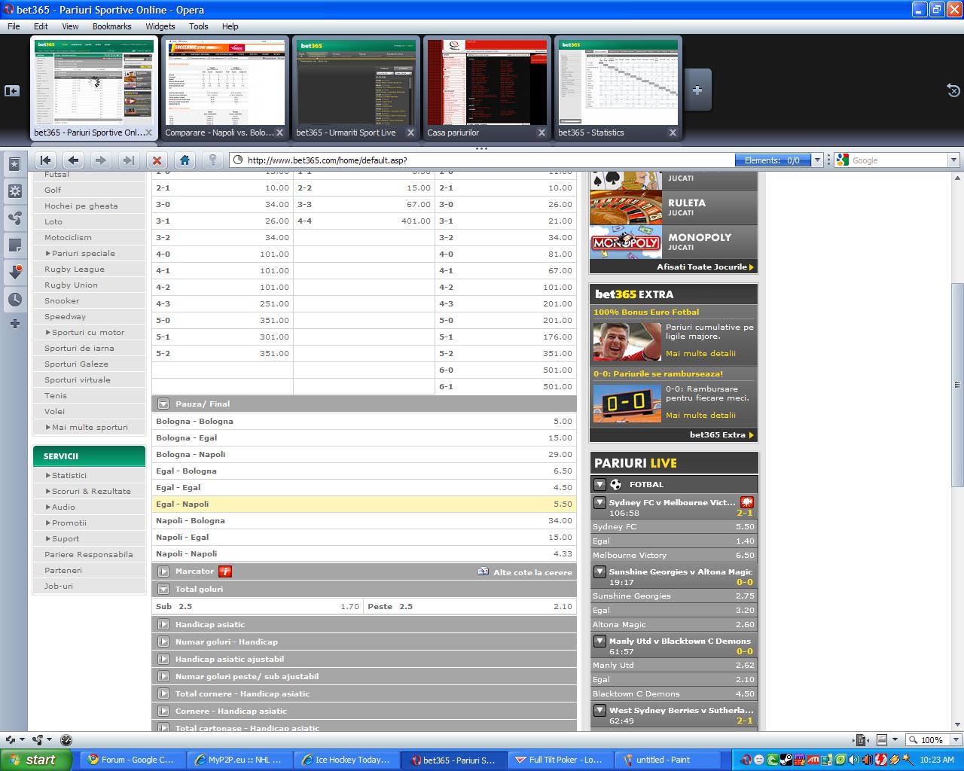
Task: Collapse the Marcator section
Action: click(x=163, y=571)
